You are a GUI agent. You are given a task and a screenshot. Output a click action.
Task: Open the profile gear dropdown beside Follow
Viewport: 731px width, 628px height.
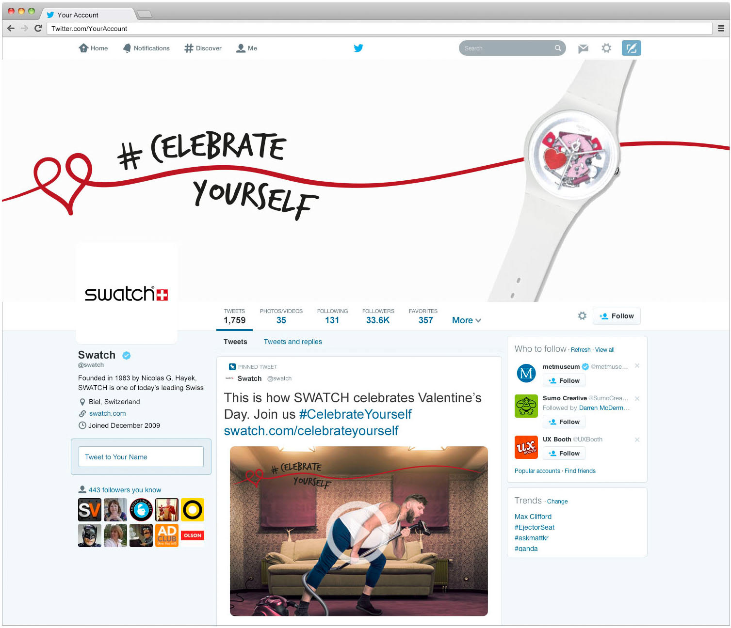click(582, 316)
